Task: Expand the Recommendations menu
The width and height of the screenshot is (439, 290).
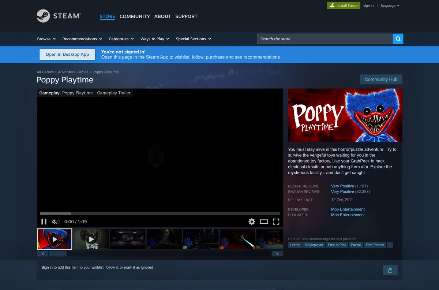Action: click(x=82, y=39)
